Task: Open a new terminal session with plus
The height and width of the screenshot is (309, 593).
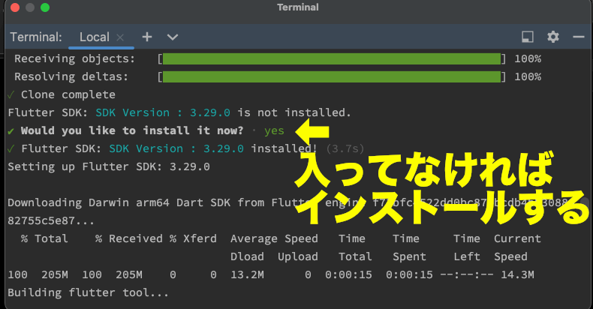Action: point(147,37)
